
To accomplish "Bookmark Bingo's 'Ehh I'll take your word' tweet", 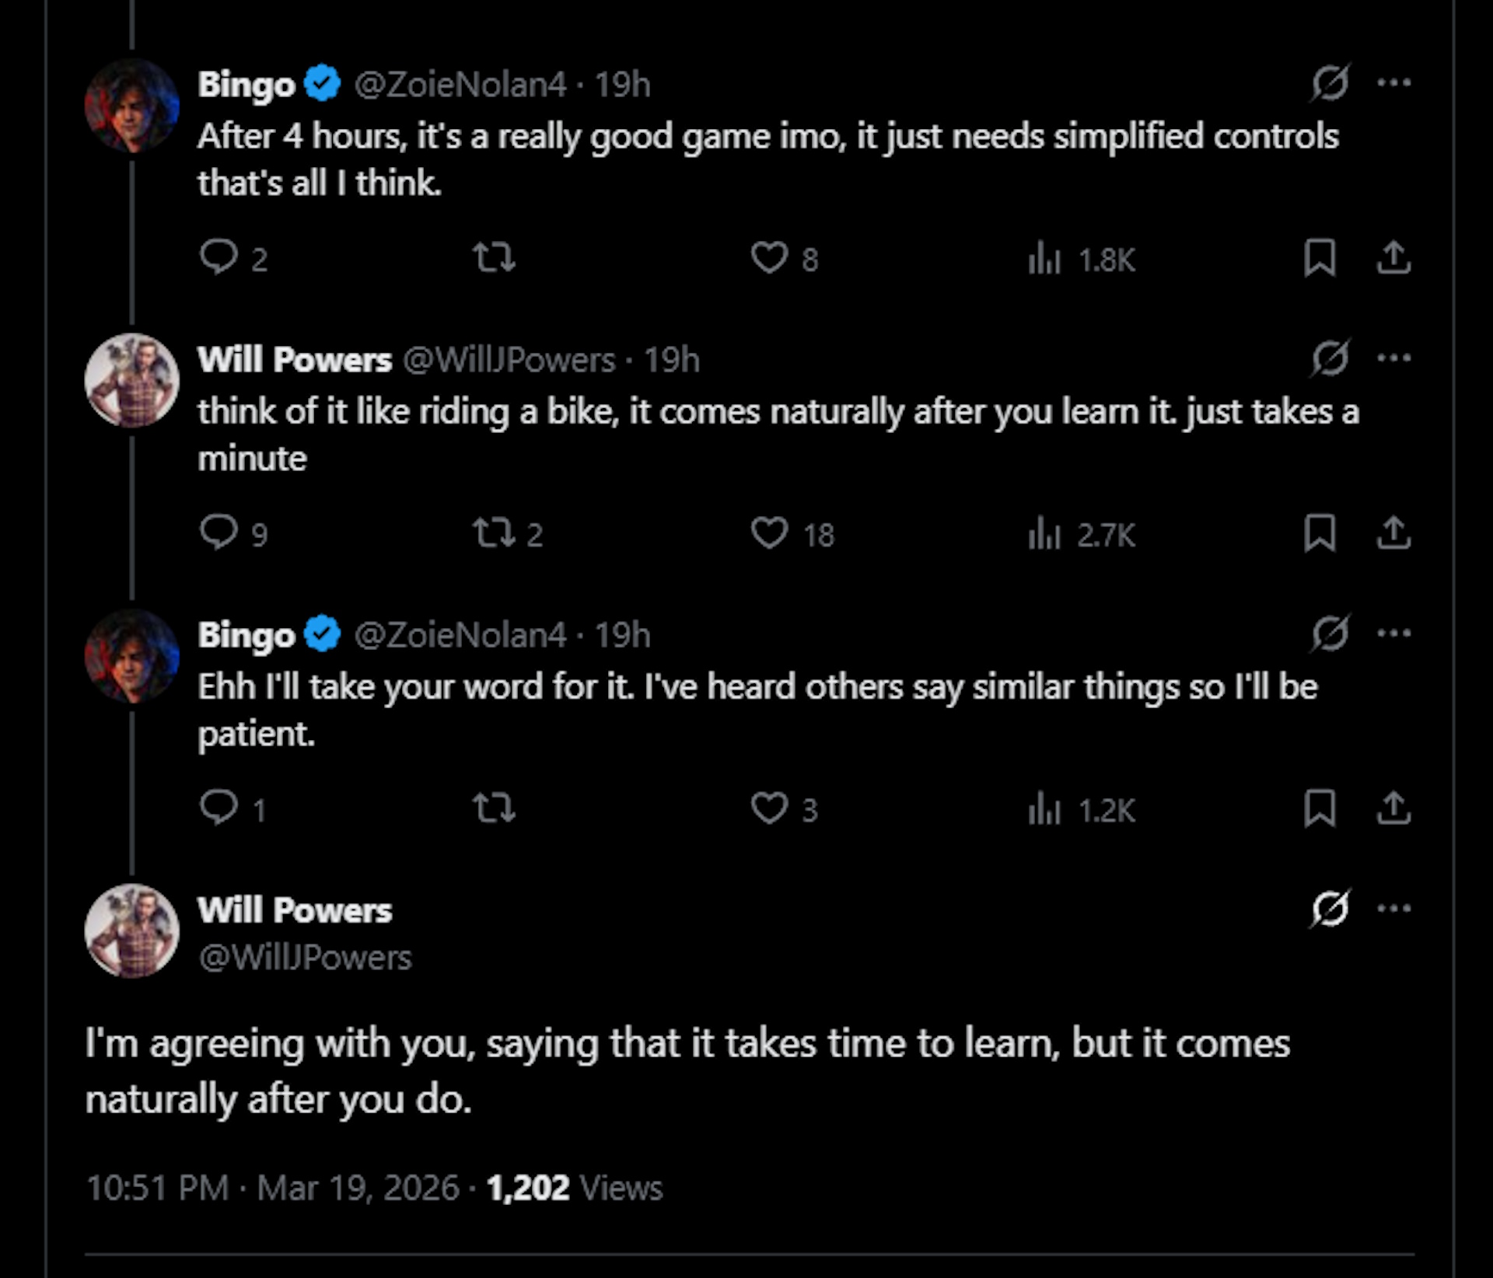I will pyautogui.click(x=1320, y=808).
